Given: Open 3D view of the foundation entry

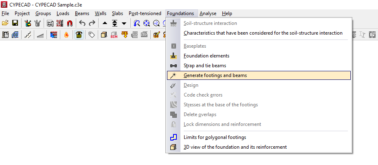Looking at the screenshot, I should (x=235, y=147).
